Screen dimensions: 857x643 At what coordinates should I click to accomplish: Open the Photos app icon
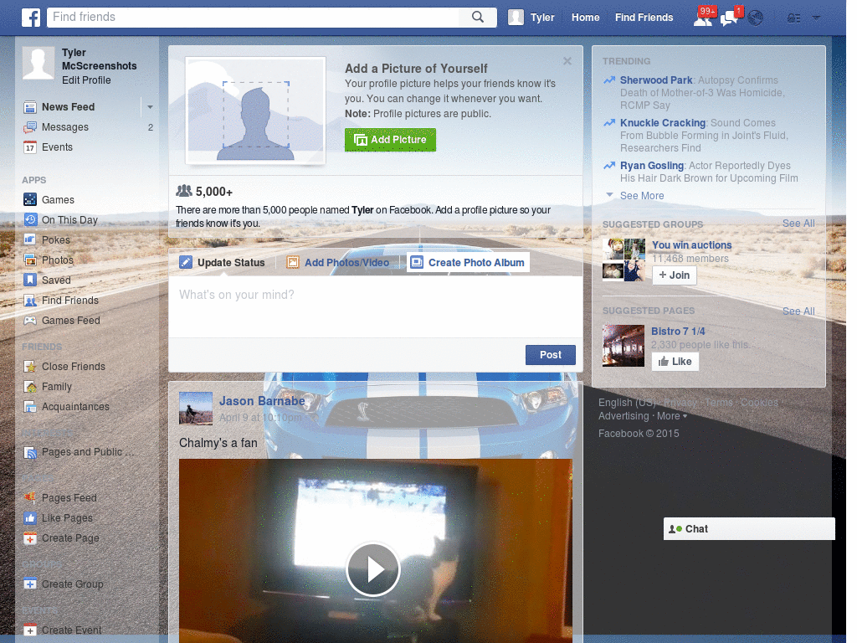[30, 260]
